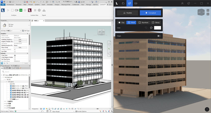Uncheck the Crop View checkbox

15,55
